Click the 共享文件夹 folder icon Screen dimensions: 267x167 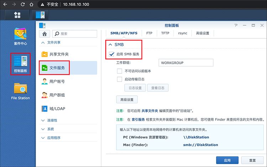44,54
